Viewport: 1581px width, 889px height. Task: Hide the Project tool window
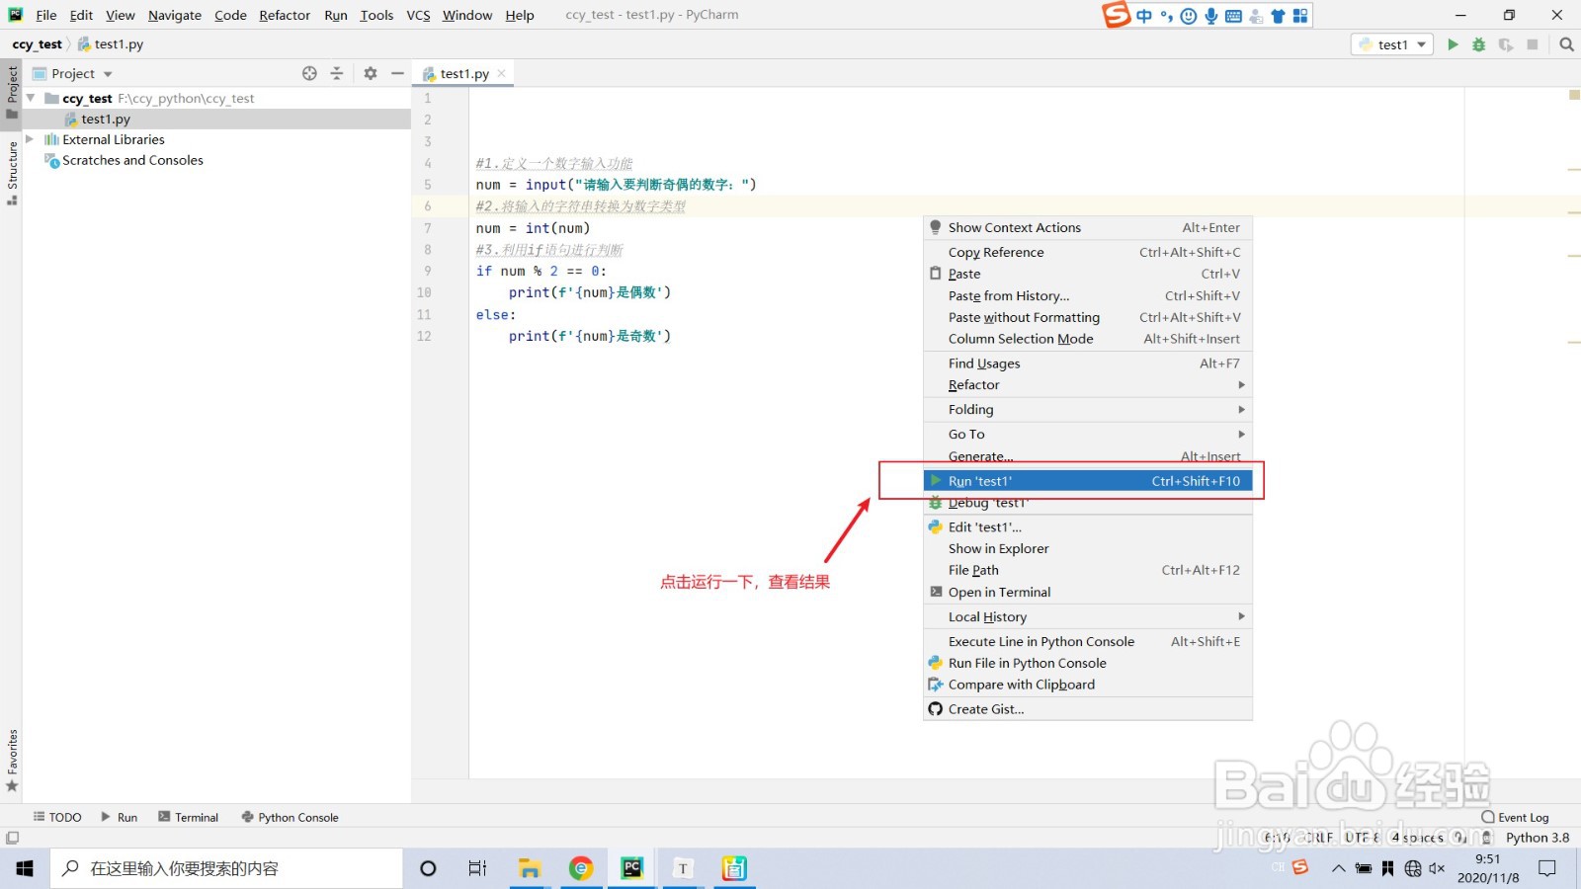(x=397, y=73)
